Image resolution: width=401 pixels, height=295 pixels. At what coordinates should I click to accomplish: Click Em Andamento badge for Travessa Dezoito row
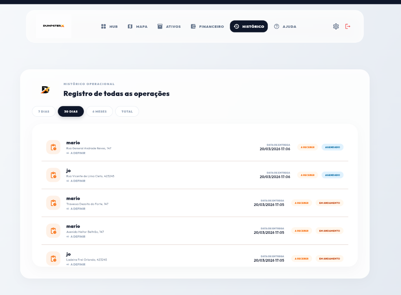tap(329, 203)
